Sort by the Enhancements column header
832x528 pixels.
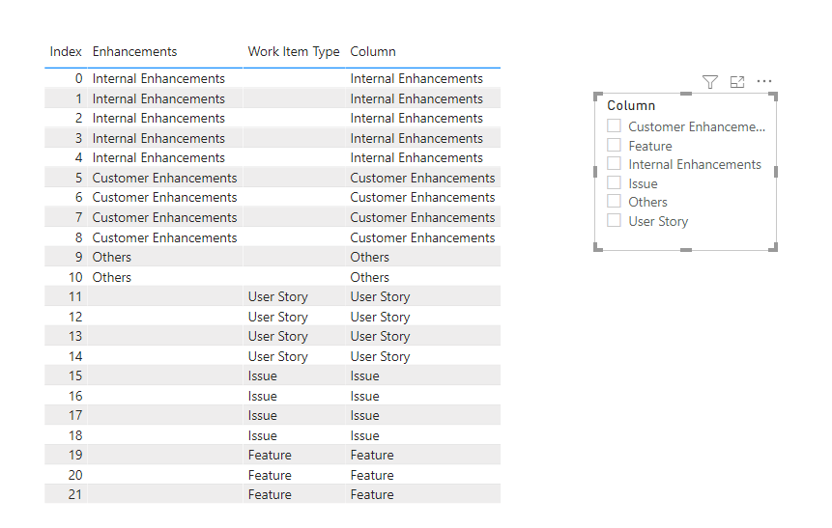coord(134,51)
